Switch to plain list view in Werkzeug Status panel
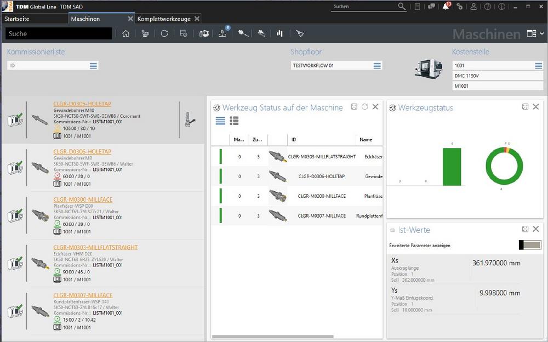 click(220, 121)
